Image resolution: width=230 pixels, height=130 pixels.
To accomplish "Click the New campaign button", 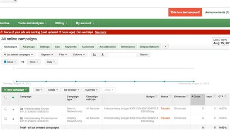I will [x=15, y=90].
